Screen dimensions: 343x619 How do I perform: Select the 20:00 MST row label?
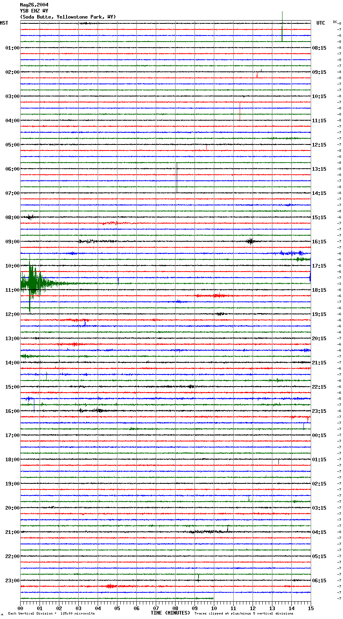pos(13,508)
